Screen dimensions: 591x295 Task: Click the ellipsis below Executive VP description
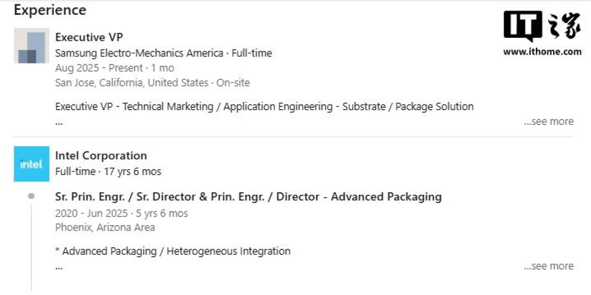coord(59,122)
